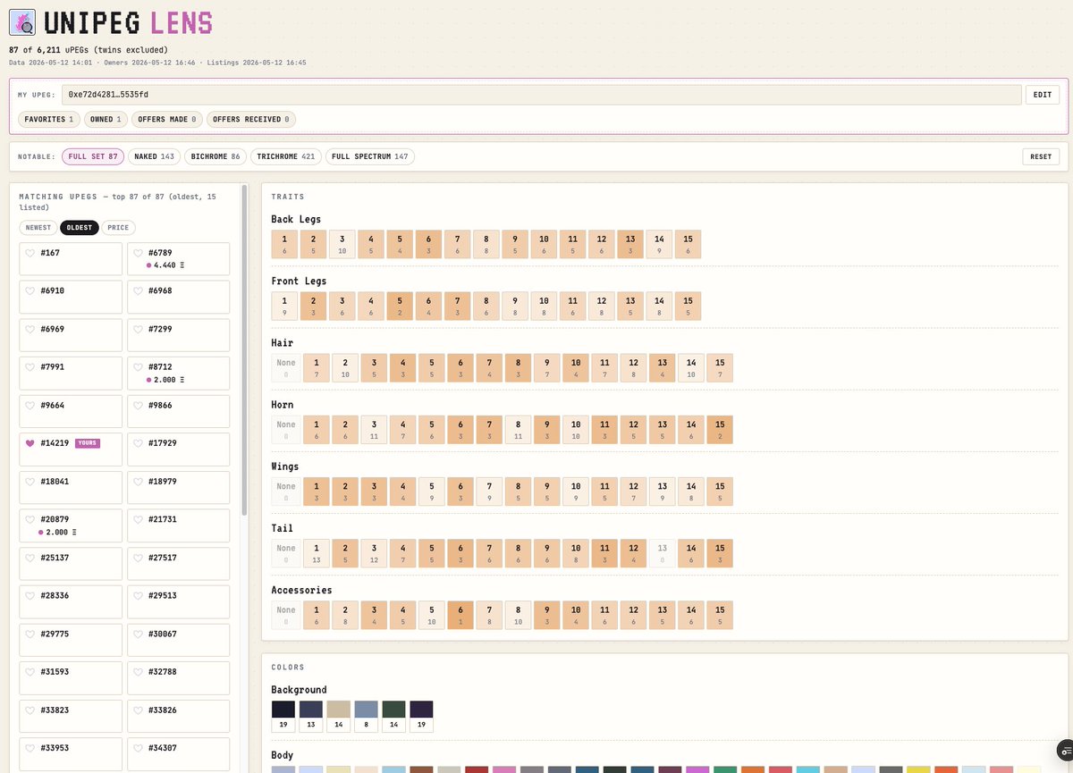Select the first dark navy Background swatch (19)

(283, 716)
